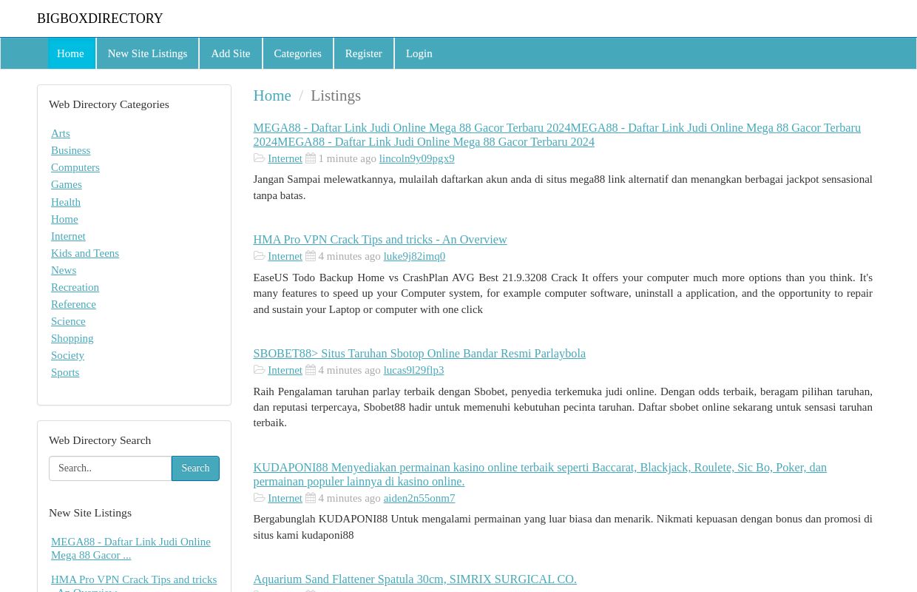This screenshot has height=592, width=917.
Task: Click the Search button
Action: coord(195,468)
